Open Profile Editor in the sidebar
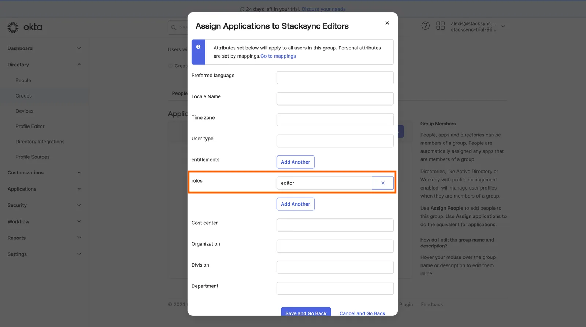This screenshot has height=327, width=586. [x=30, y=126]
